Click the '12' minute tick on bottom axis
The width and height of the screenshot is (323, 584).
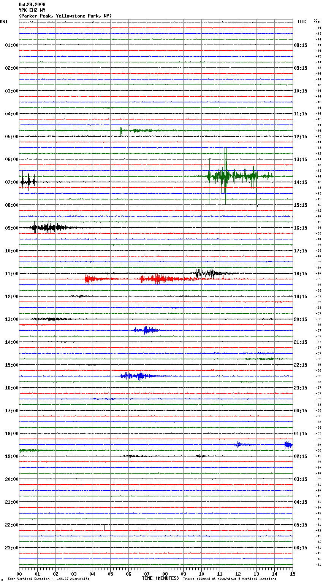[x=238, y=574]
